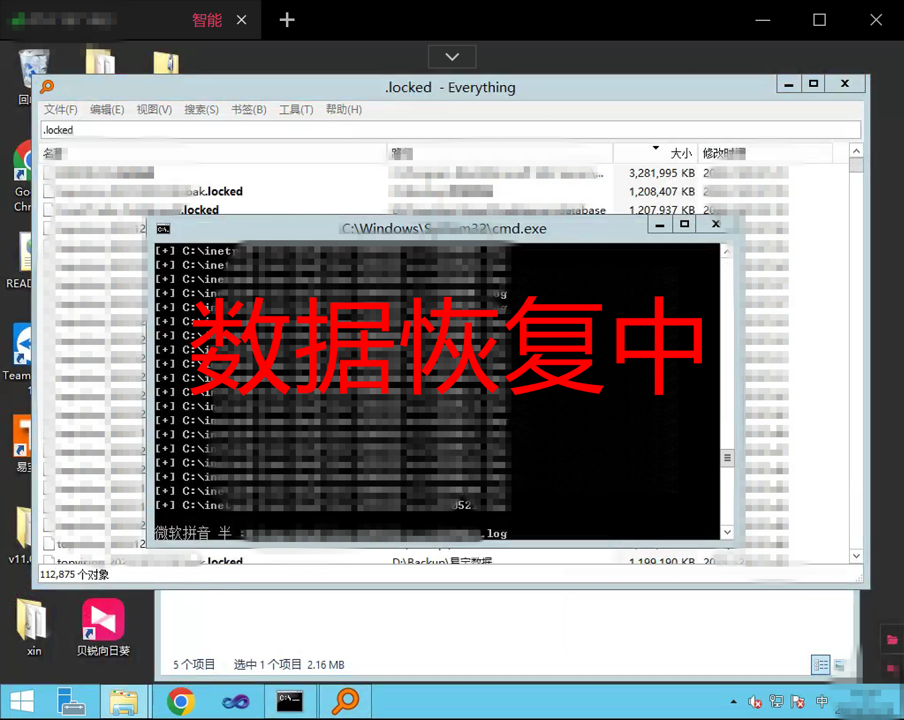The width and height of the screenshot is (904, 720).
Task: Tick the checkbox icon of bak.locked row
Action: pyautogui.click(x=49, y=192)
